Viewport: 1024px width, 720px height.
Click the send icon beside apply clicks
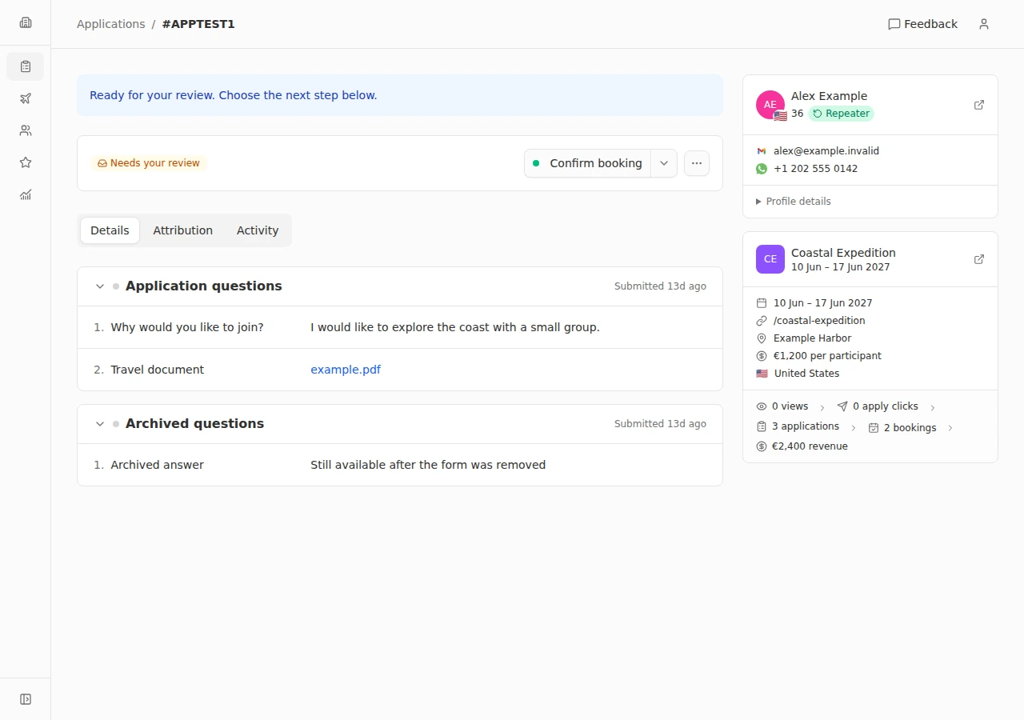tap(842, 406)
